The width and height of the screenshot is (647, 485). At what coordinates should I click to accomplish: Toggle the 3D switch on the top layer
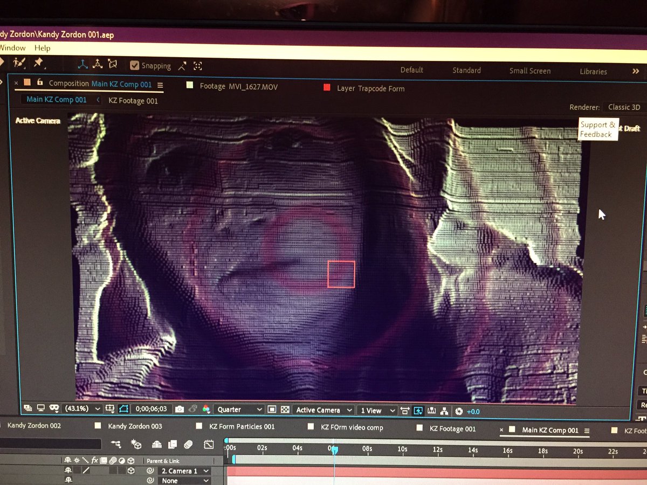point(132,470)
